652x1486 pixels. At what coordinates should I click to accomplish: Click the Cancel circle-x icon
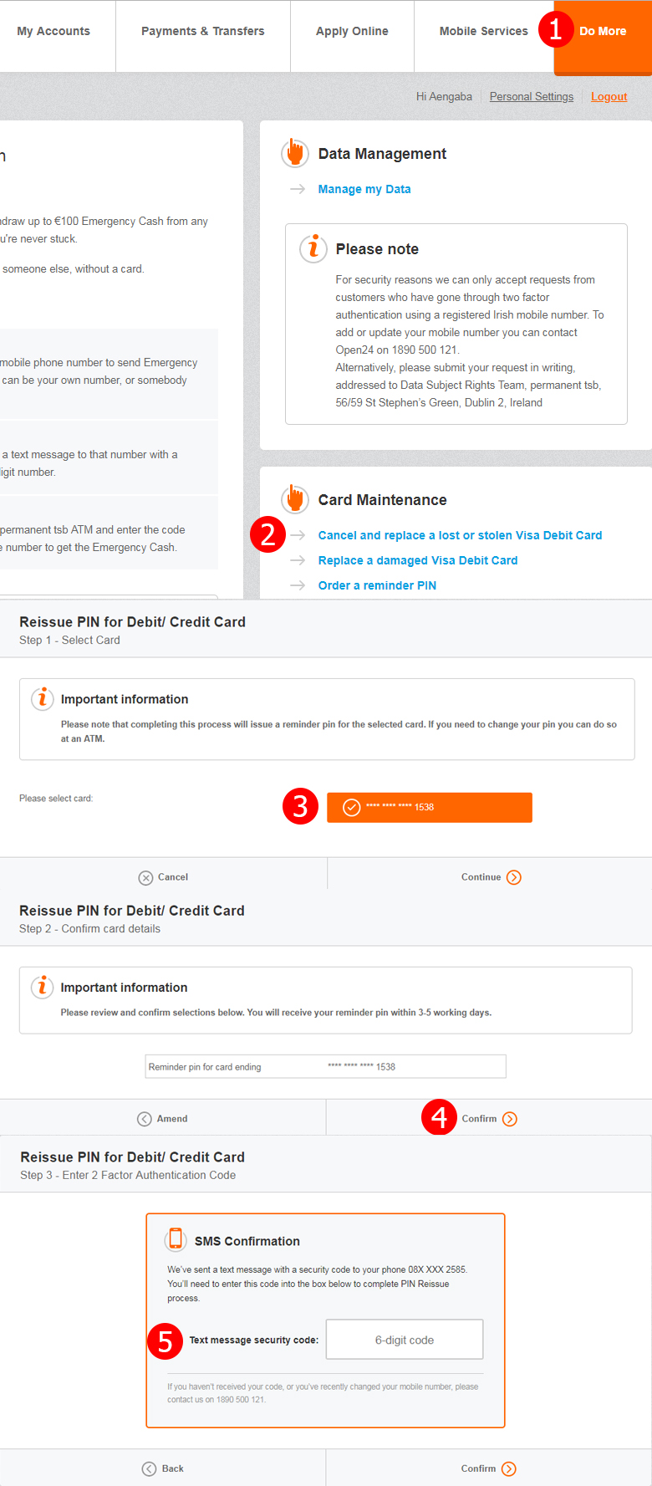pos(145,877)
